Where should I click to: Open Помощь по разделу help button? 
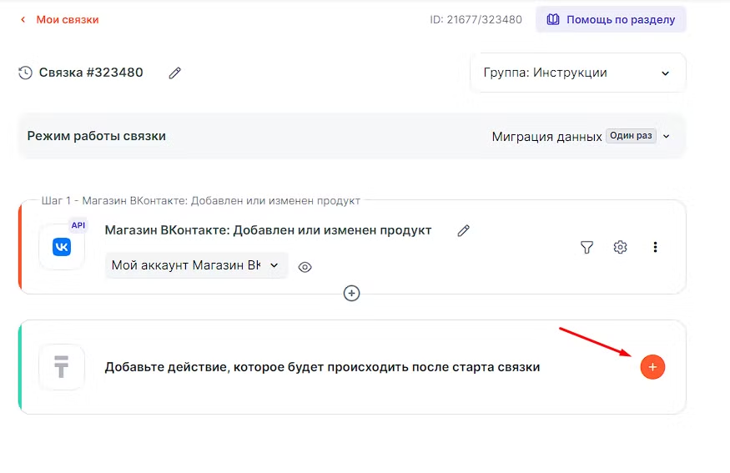pos(611,19)
